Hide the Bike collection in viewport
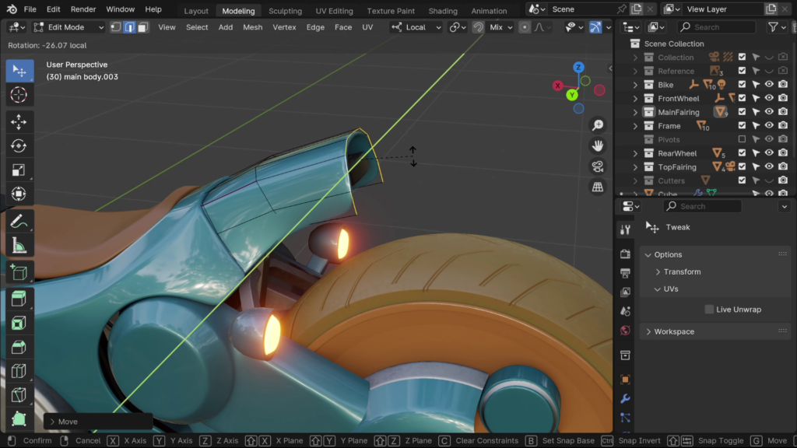 coord(768,85)
